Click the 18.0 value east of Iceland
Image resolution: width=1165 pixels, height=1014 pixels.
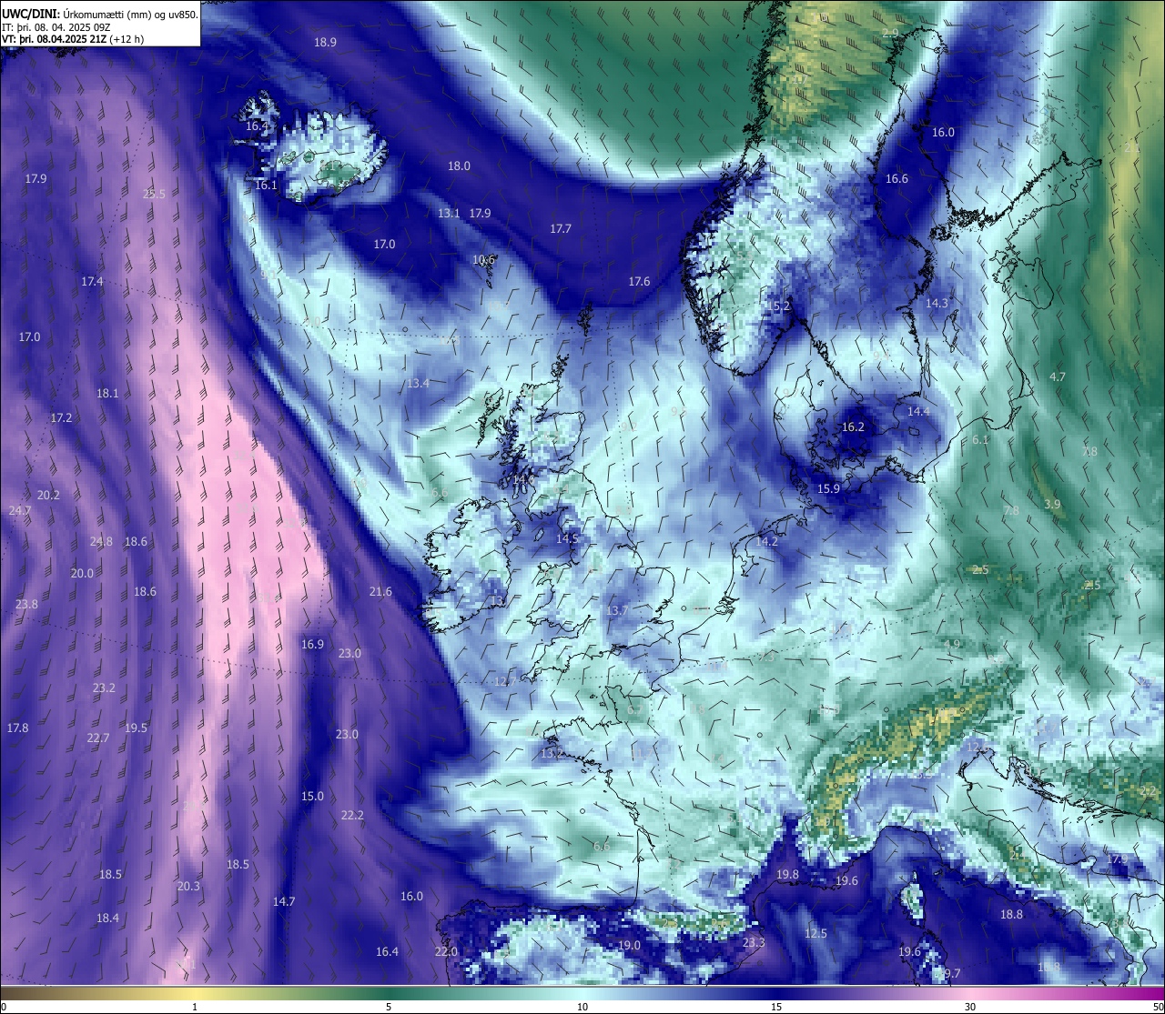459,166
